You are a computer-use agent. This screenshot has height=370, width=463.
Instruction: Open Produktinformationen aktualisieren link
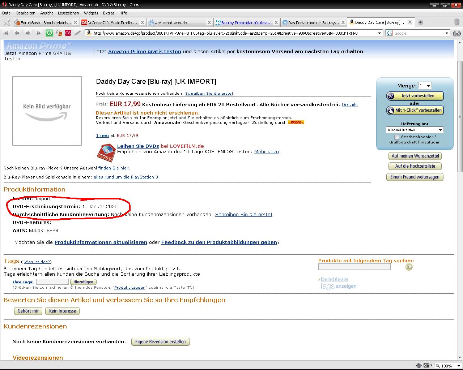101,242
